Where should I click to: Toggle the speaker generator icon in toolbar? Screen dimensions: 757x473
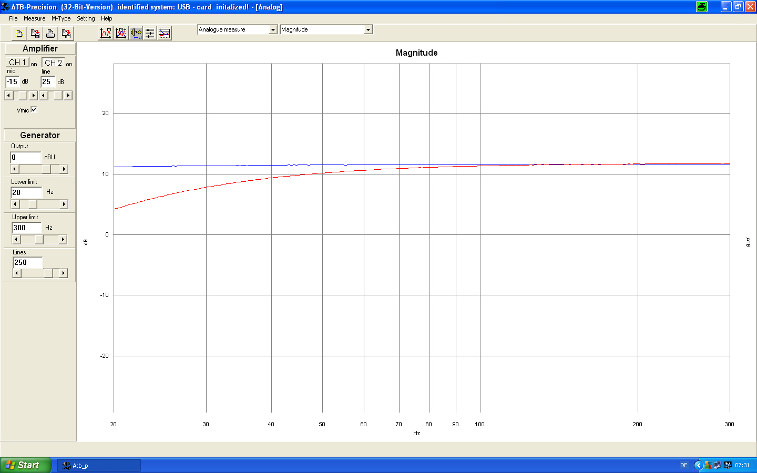(x=136, y=33)
